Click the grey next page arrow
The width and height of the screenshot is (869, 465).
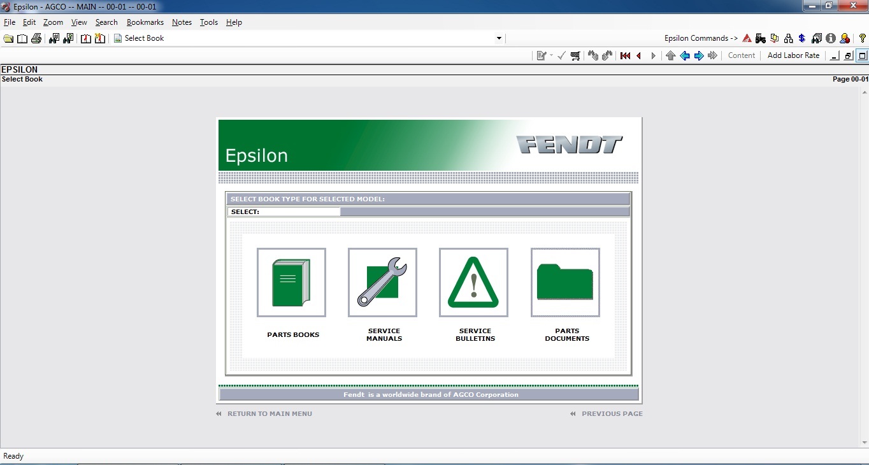coord(653,55)
